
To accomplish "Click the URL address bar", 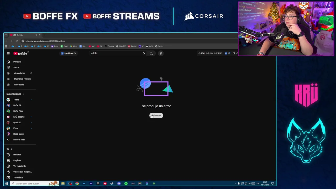I will 129,41.
